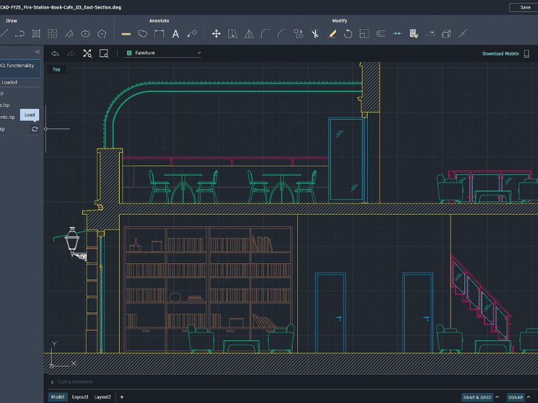Choose the Polygon draw tool

click(102, 33)
